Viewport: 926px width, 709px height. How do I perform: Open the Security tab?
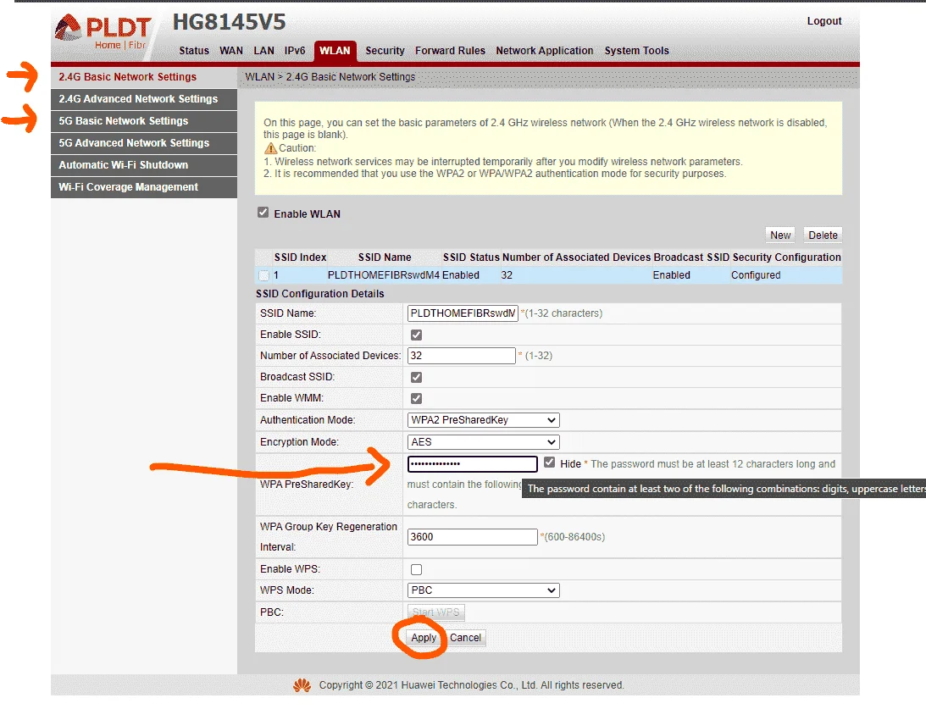385,51
